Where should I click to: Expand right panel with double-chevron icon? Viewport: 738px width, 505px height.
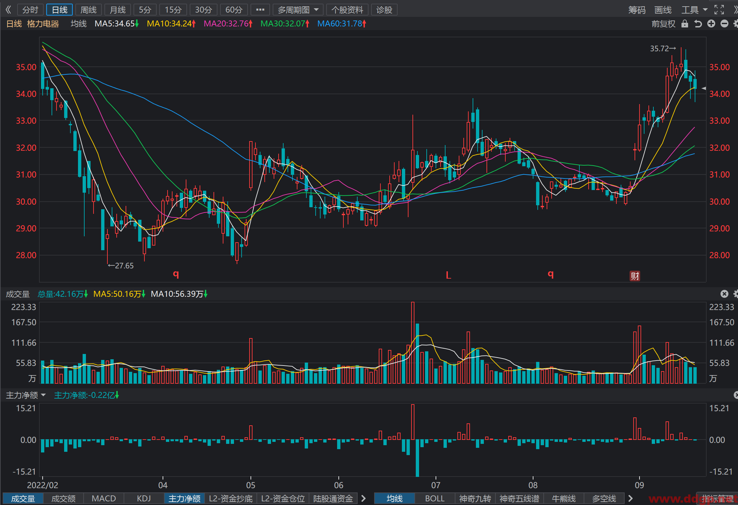point(735,10)
